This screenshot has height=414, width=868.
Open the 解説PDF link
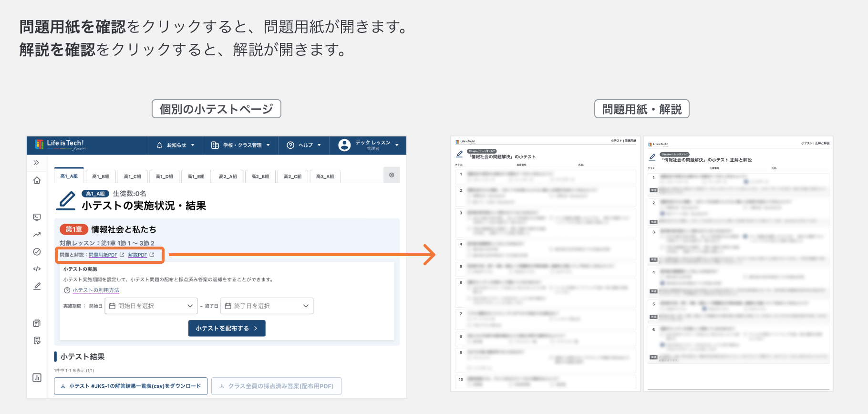tap(137, 255)
